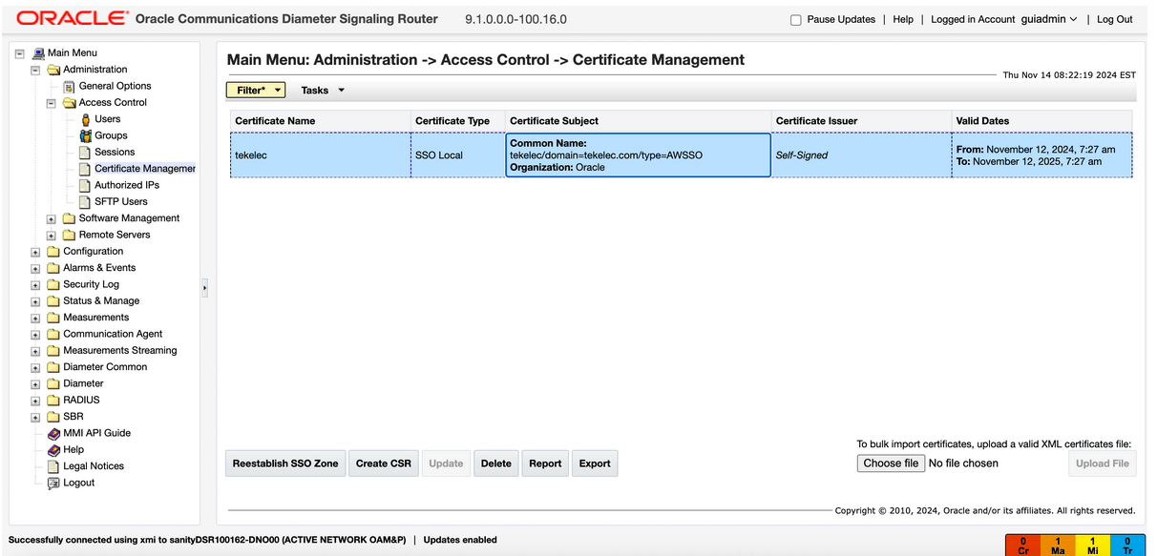Click the Authorized IPs page icon
Viewport: 1157px width, 556px height.
pyautogui.click(x=86, y=185)
